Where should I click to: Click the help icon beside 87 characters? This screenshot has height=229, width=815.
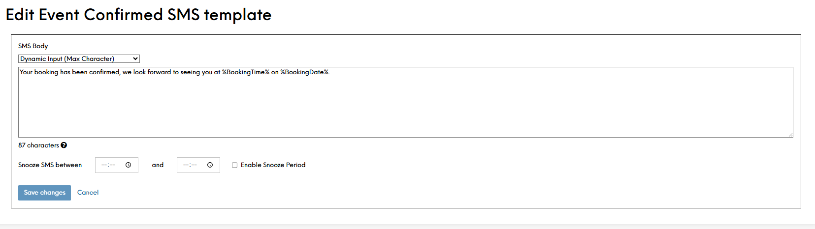tap(64, 145)
